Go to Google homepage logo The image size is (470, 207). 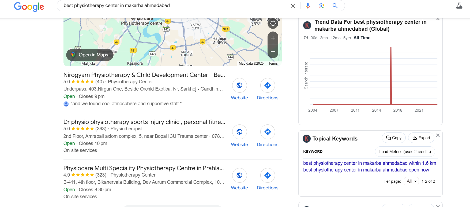[29, 7]
